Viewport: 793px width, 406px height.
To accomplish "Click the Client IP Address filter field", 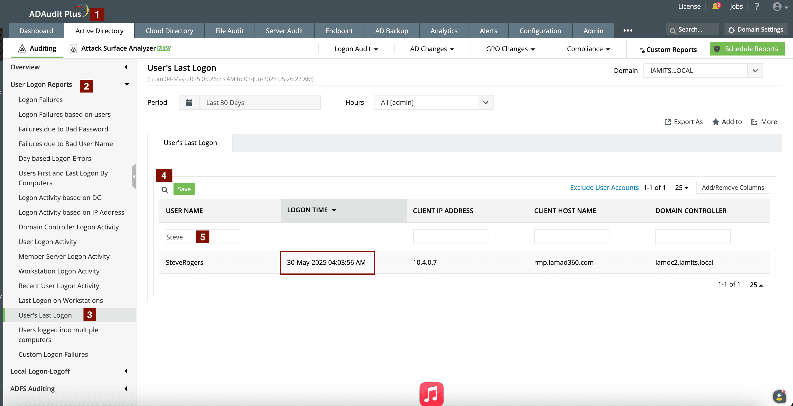I will [x=450, y=236].
